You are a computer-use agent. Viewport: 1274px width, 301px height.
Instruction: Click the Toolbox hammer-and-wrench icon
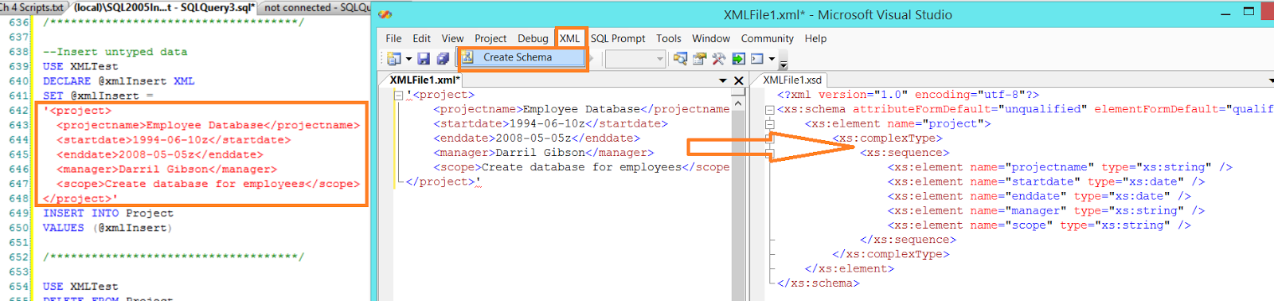(x=719, y=59)
